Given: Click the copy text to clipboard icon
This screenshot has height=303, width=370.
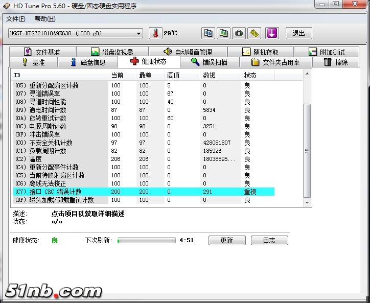Looking at the screenshot, I should click(x=208, y=33).
